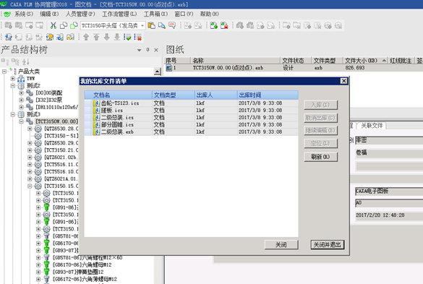Open the 窗口(V) menu
Image resolution: width=423 pixels, height=284 pixels.
(x=184, y=14)
